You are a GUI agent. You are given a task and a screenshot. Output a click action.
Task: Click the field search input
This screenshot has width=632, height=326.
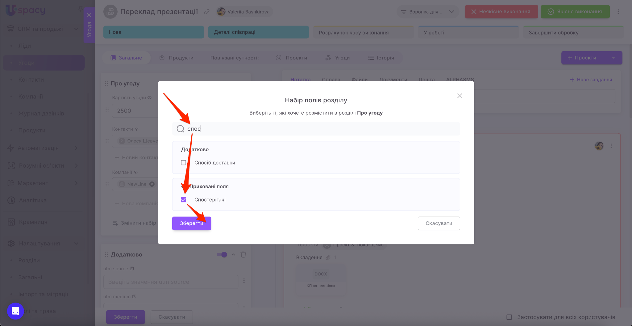321,129
